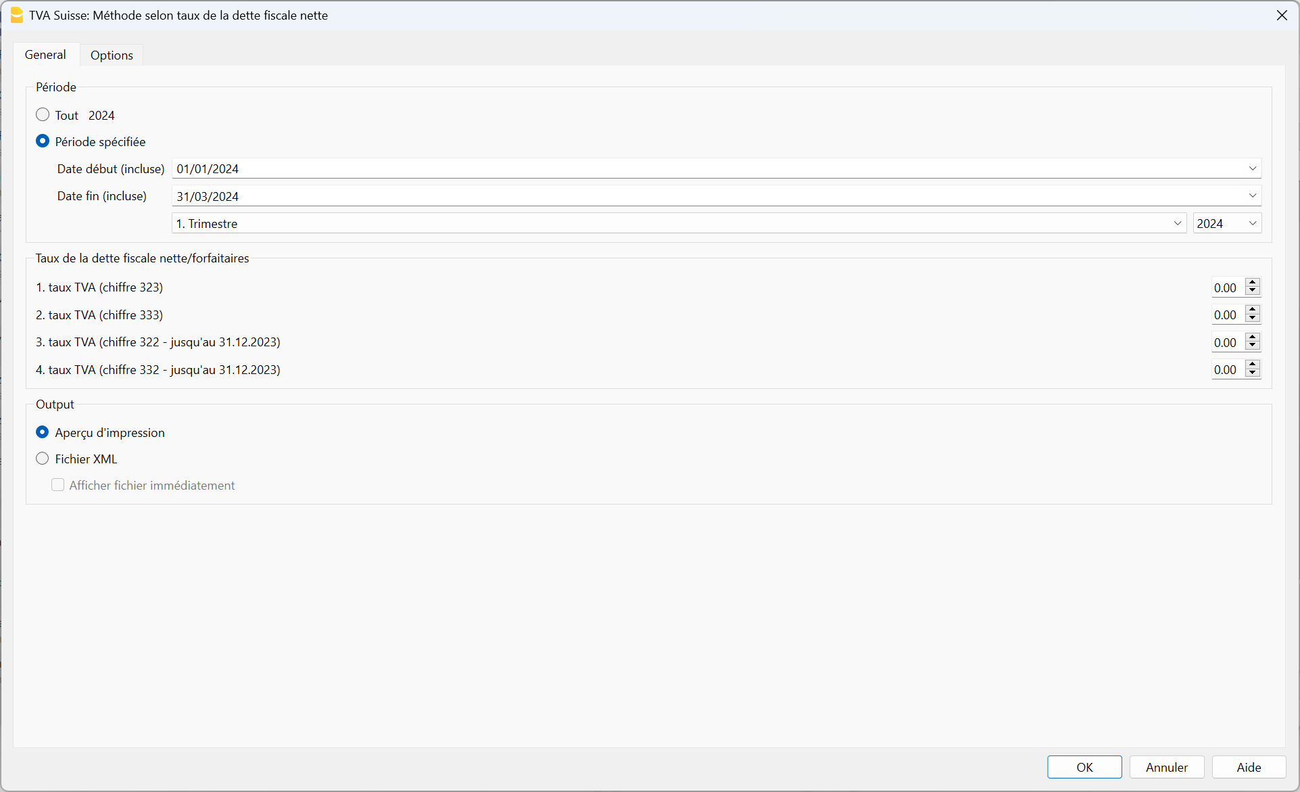Click the Annuler button

[1166, 767]
